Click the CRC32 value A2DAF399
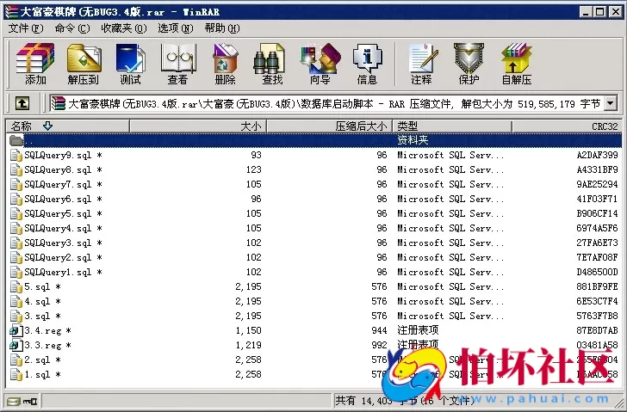This screenshot has height=412, width=627. 597,155
